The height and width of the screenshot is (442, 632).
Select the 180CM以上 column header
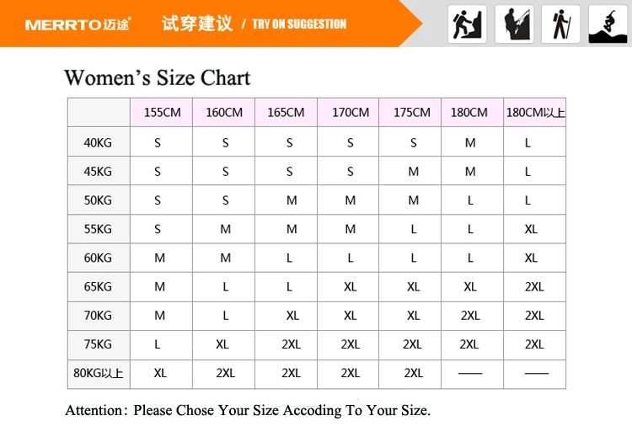(535, 112)
